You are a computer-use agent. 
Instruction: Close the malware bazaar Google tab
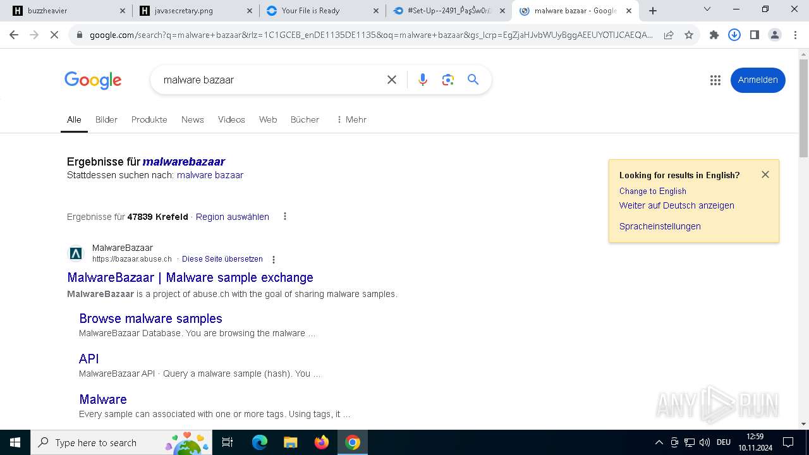point(629,11)
